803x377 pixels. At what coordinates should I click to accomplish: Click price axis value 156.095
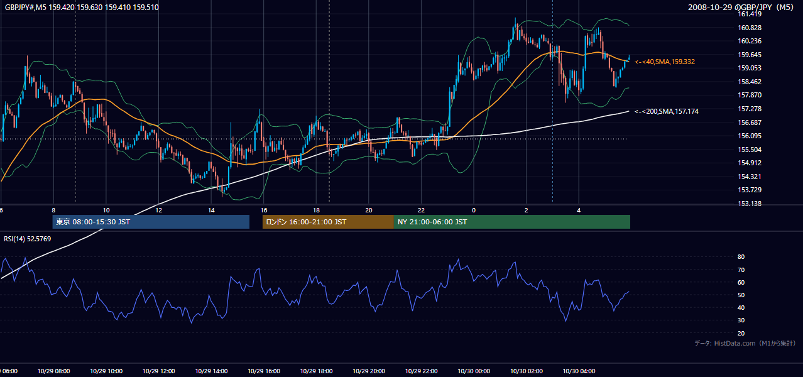click(x=750, y=136)
